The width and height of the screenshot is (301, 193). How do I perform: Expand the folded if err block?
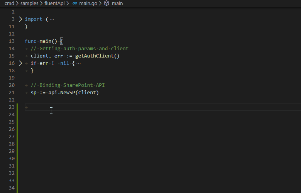coord(20,63)
